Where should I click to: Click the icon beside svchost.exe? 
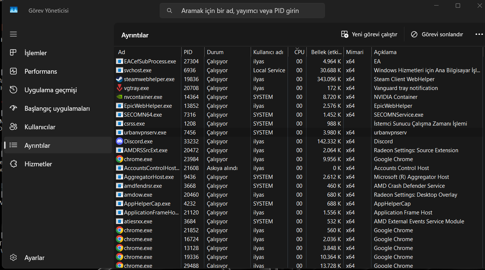(120, 70)
